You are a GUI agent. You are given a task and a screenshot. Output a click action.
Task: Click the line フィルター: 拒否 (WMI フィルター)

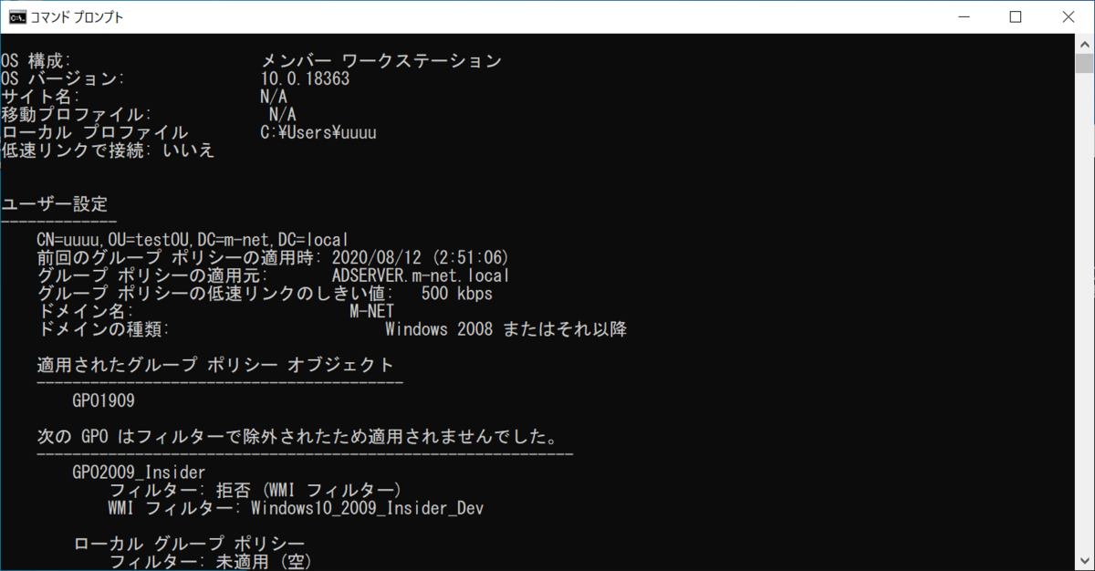pos(255,490)
